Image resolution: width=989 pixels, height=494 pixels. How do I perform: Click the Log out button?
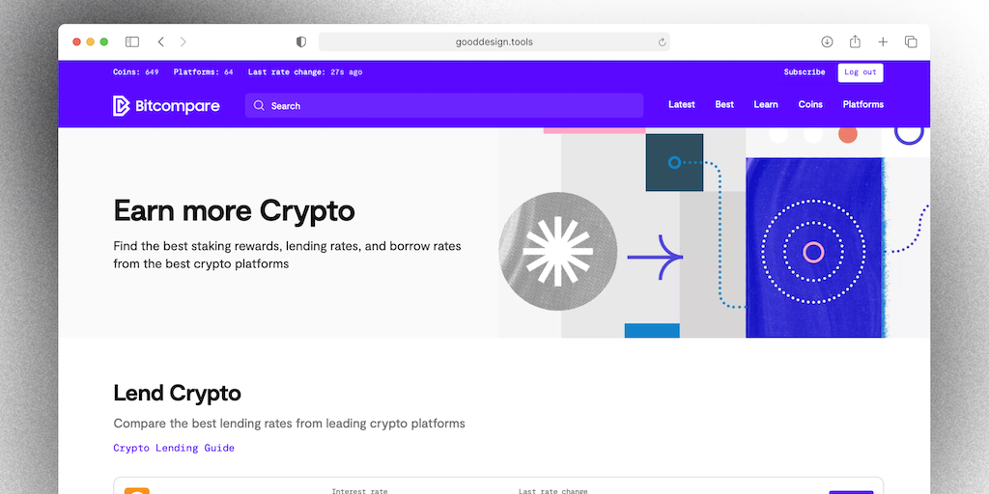(861, 72)
